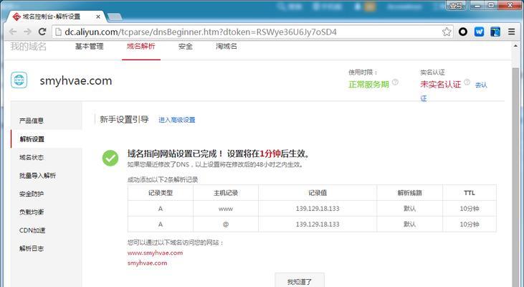Viewport: 524px width, 287px height.
Task: Select the 域名解析 tab
Action: point(141,46)
